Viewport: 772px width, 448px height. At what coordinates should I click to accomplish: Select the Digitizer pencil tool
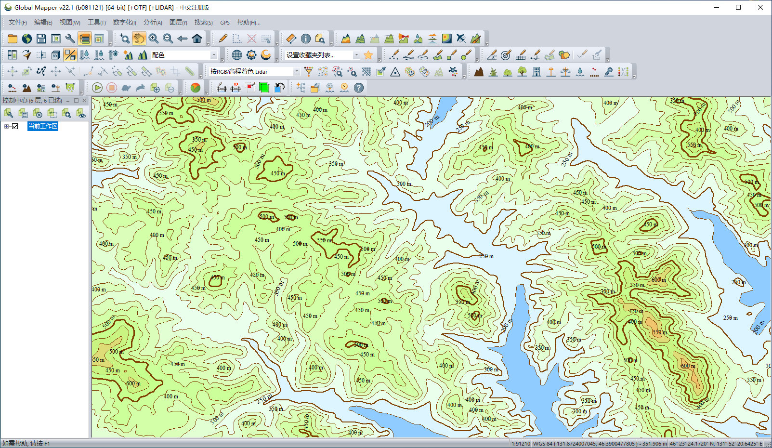[x=222, y=39]
